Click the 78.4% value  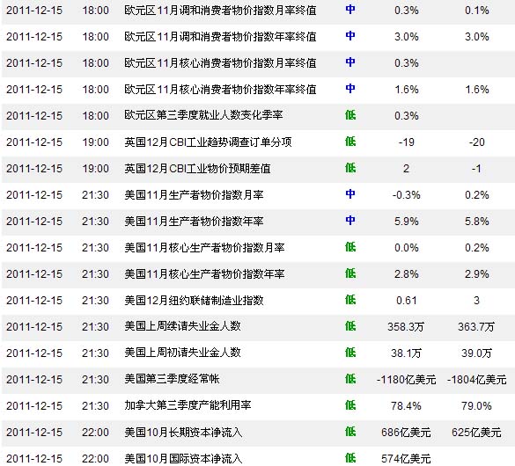pos(406,406)
